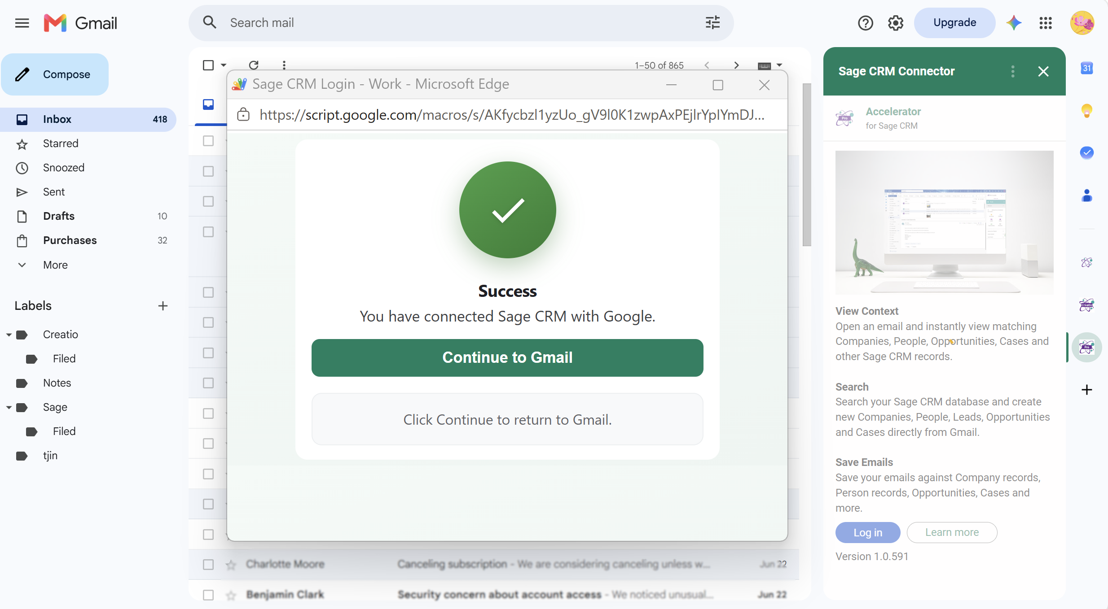Screen dimensions: 1108x609
Task: Click the mail list vertical scrollbar
Action: (807, 165)
